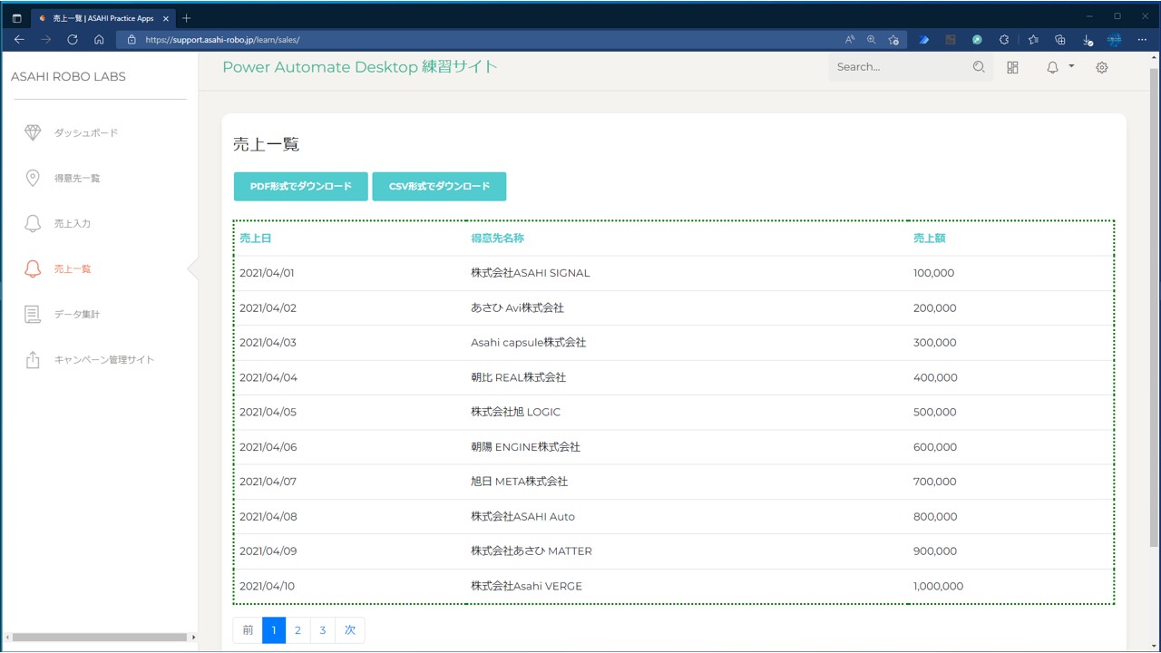Click ASAHI ROBO LABS logo text

[x=68, y=76]
